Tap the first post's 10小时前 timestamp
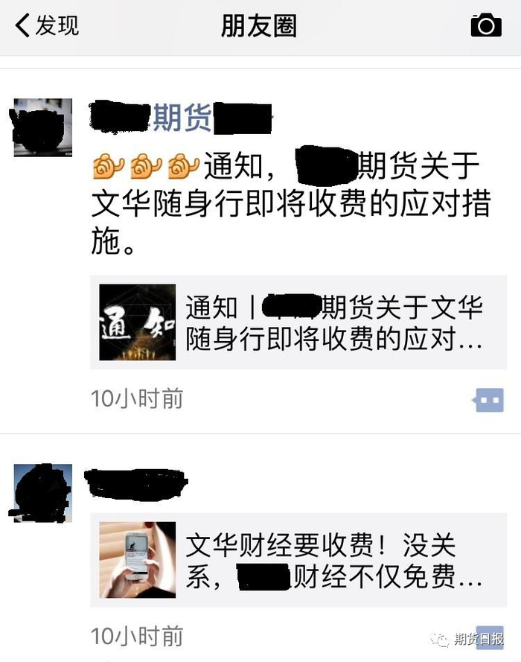Screen dimensions: 521x662 click(x=137, y=398)
